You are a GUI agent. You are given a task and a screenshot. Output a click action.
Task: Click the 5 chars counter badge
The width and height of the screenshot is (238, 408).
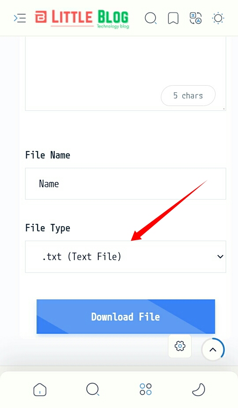coord(188,95)
